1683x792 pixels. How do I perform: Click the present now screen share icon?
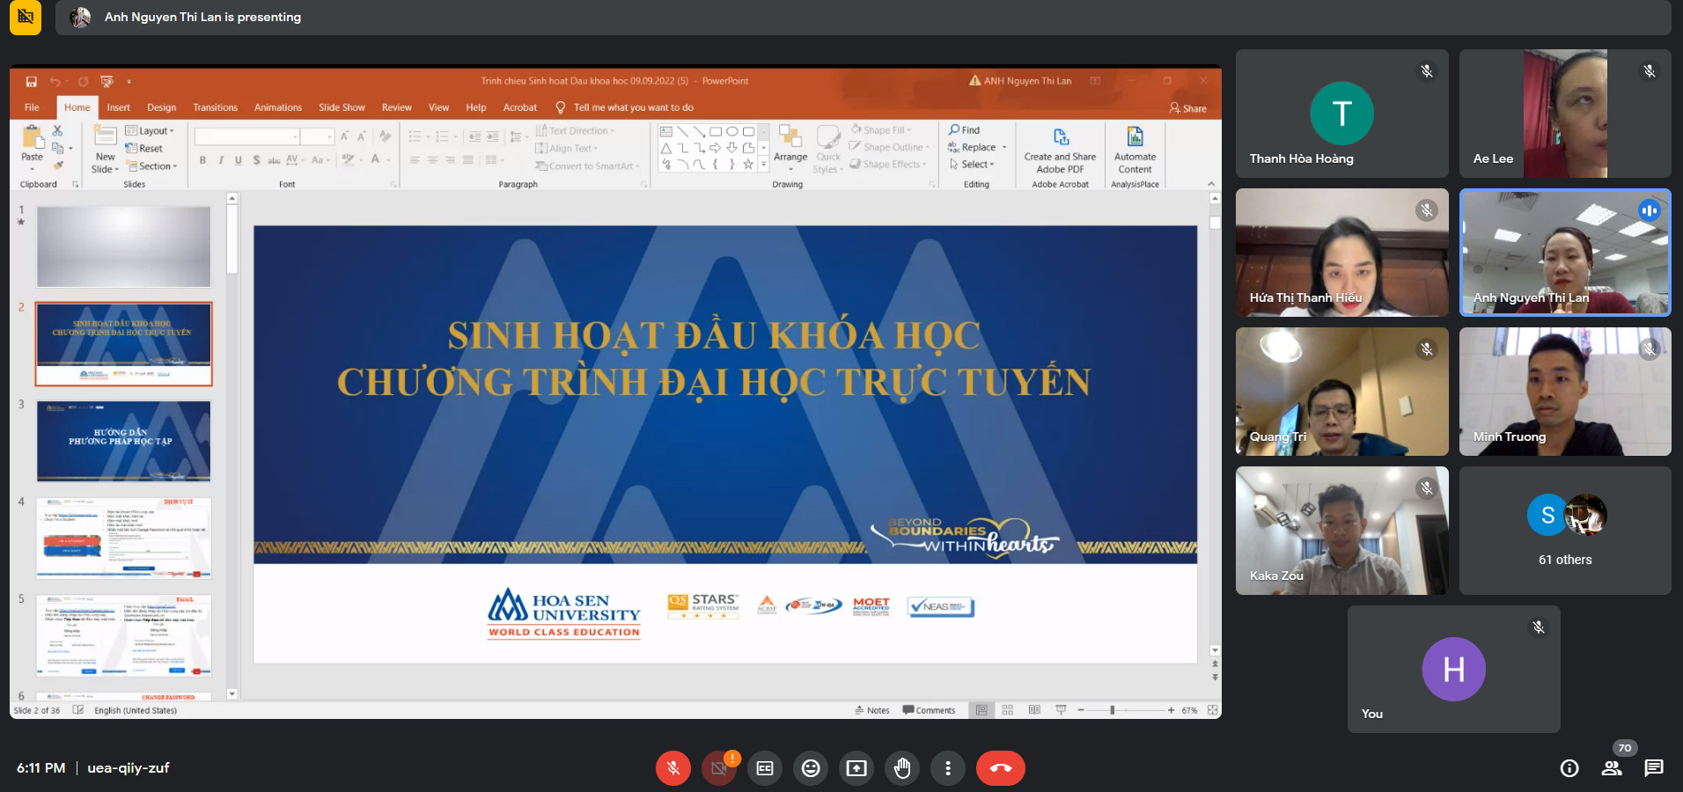pos(856,768)
